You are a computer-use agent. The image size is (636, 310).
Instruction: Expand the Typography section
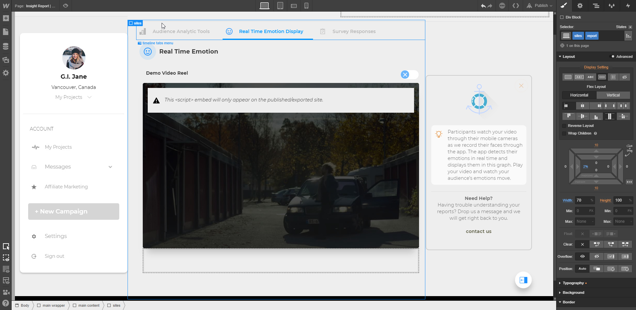[573, 283]
